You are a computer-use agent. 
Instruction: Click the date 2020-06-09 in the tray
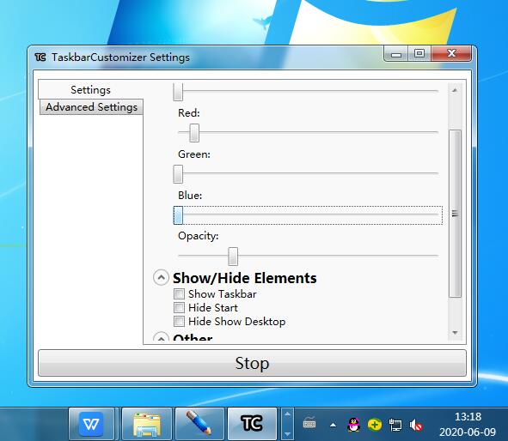pos(468,432)
